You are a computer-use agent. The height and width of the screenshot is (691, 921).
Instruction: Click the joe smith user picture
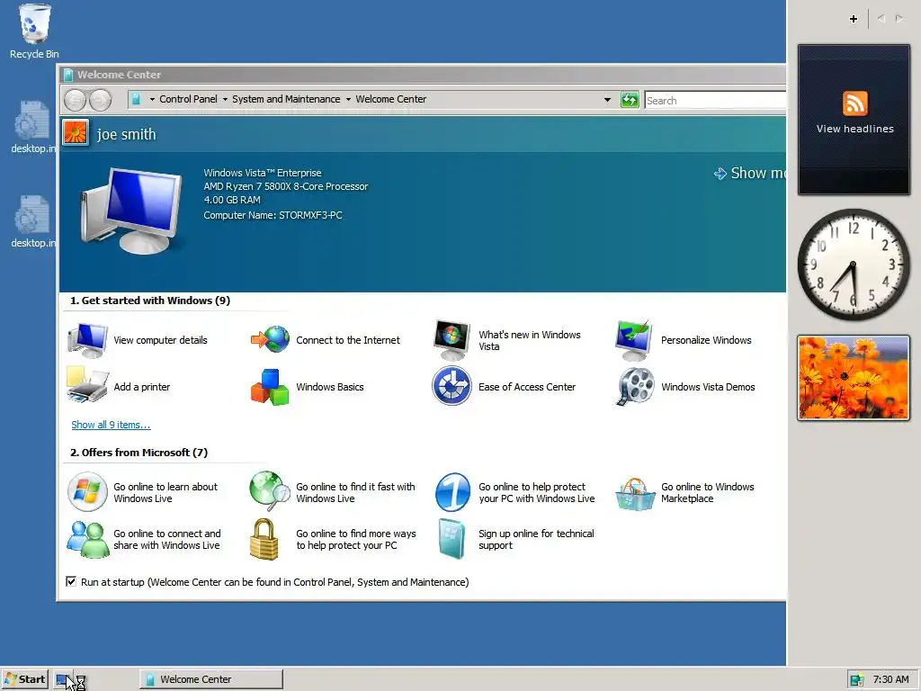(76, 133)
